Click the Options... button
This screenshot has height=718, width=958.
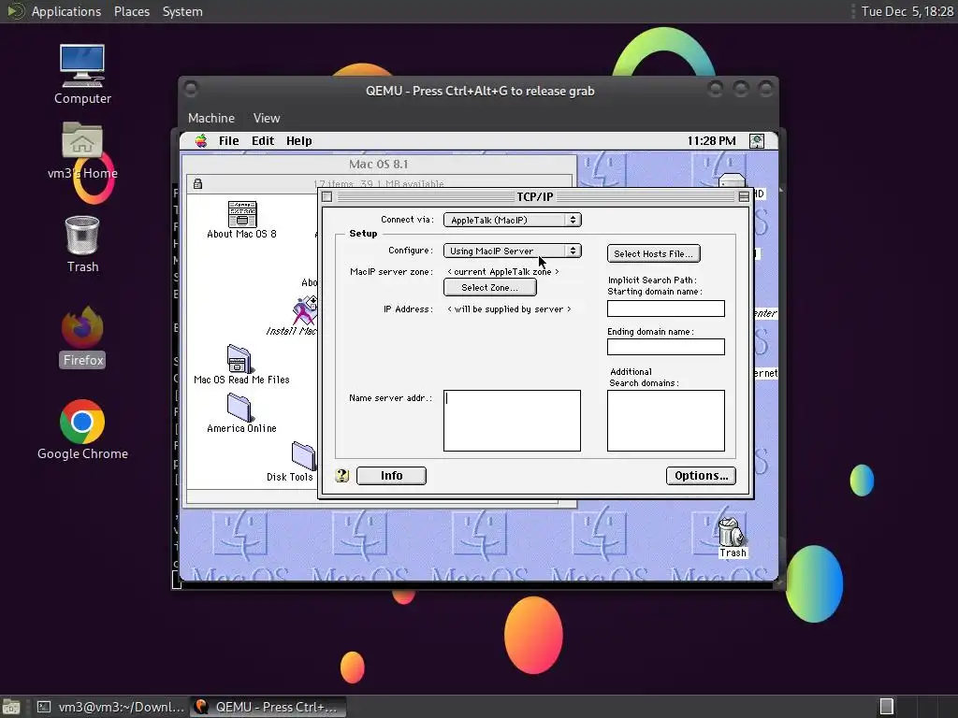(701, 476)
